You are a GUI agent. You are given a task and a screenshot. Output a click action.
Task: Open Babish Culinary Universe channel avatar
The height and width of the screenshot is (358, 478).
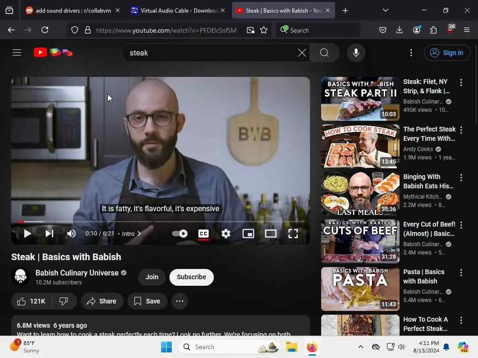coord(21,276)
